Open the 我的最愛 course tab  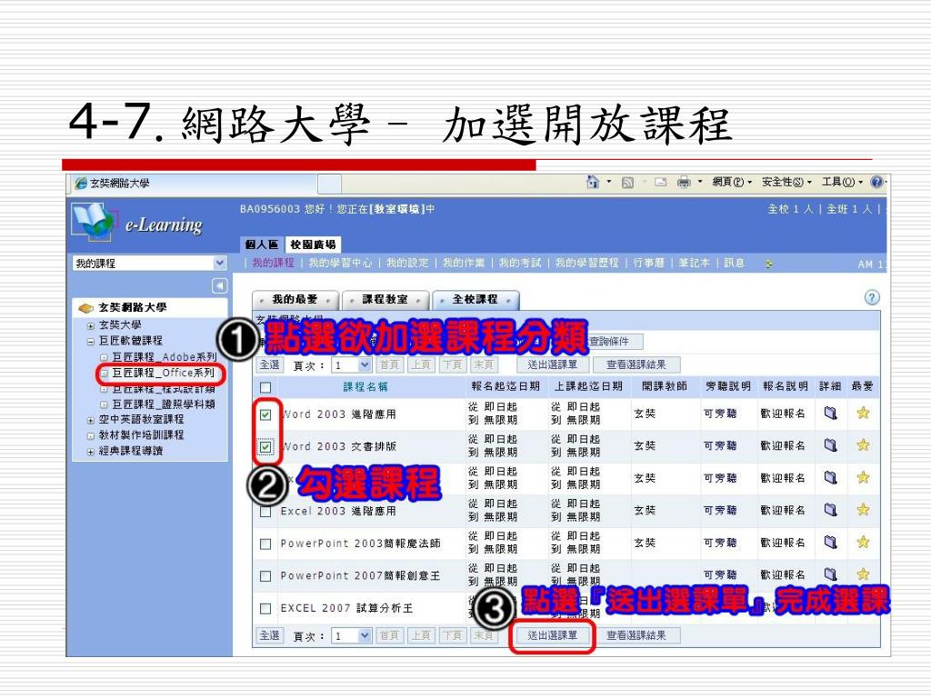(x=295, y=300)
